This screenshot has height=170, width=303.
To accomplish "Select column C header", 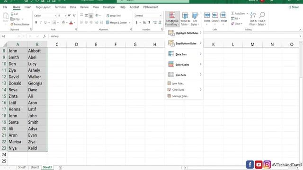I will click(x=57, y=44).
